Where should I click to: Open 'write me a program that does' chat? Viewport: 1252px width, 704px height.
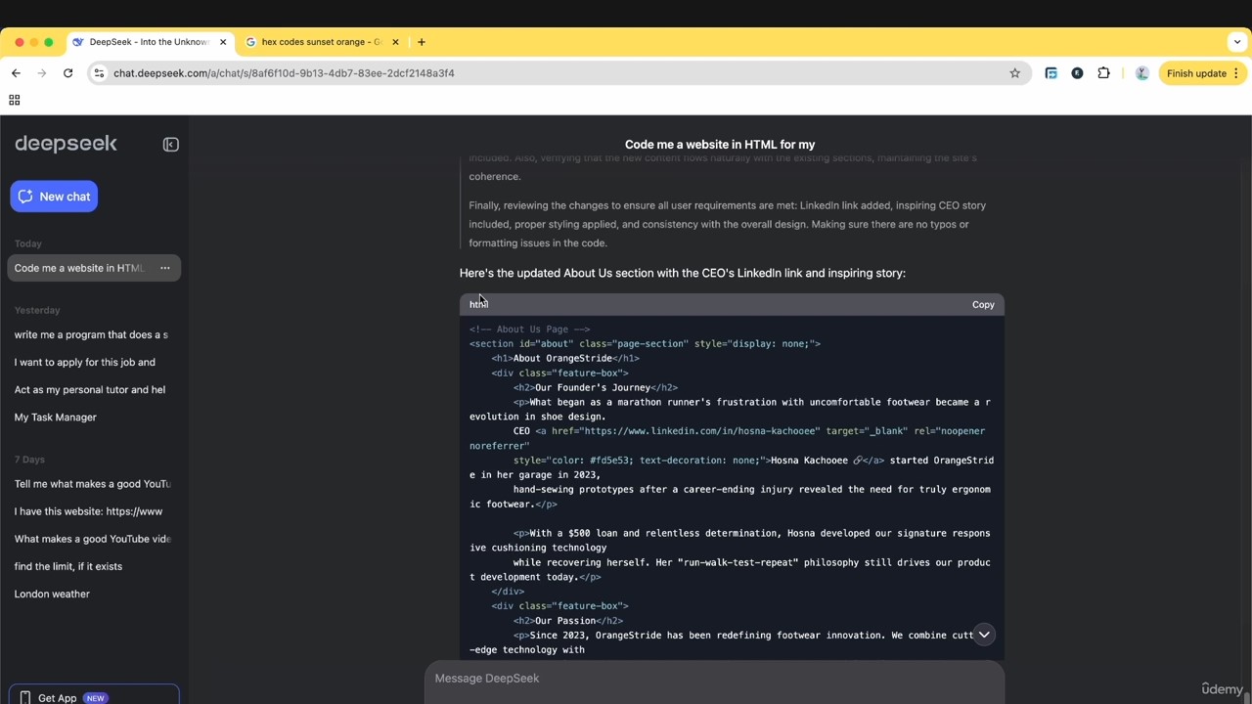click(91, 334)
